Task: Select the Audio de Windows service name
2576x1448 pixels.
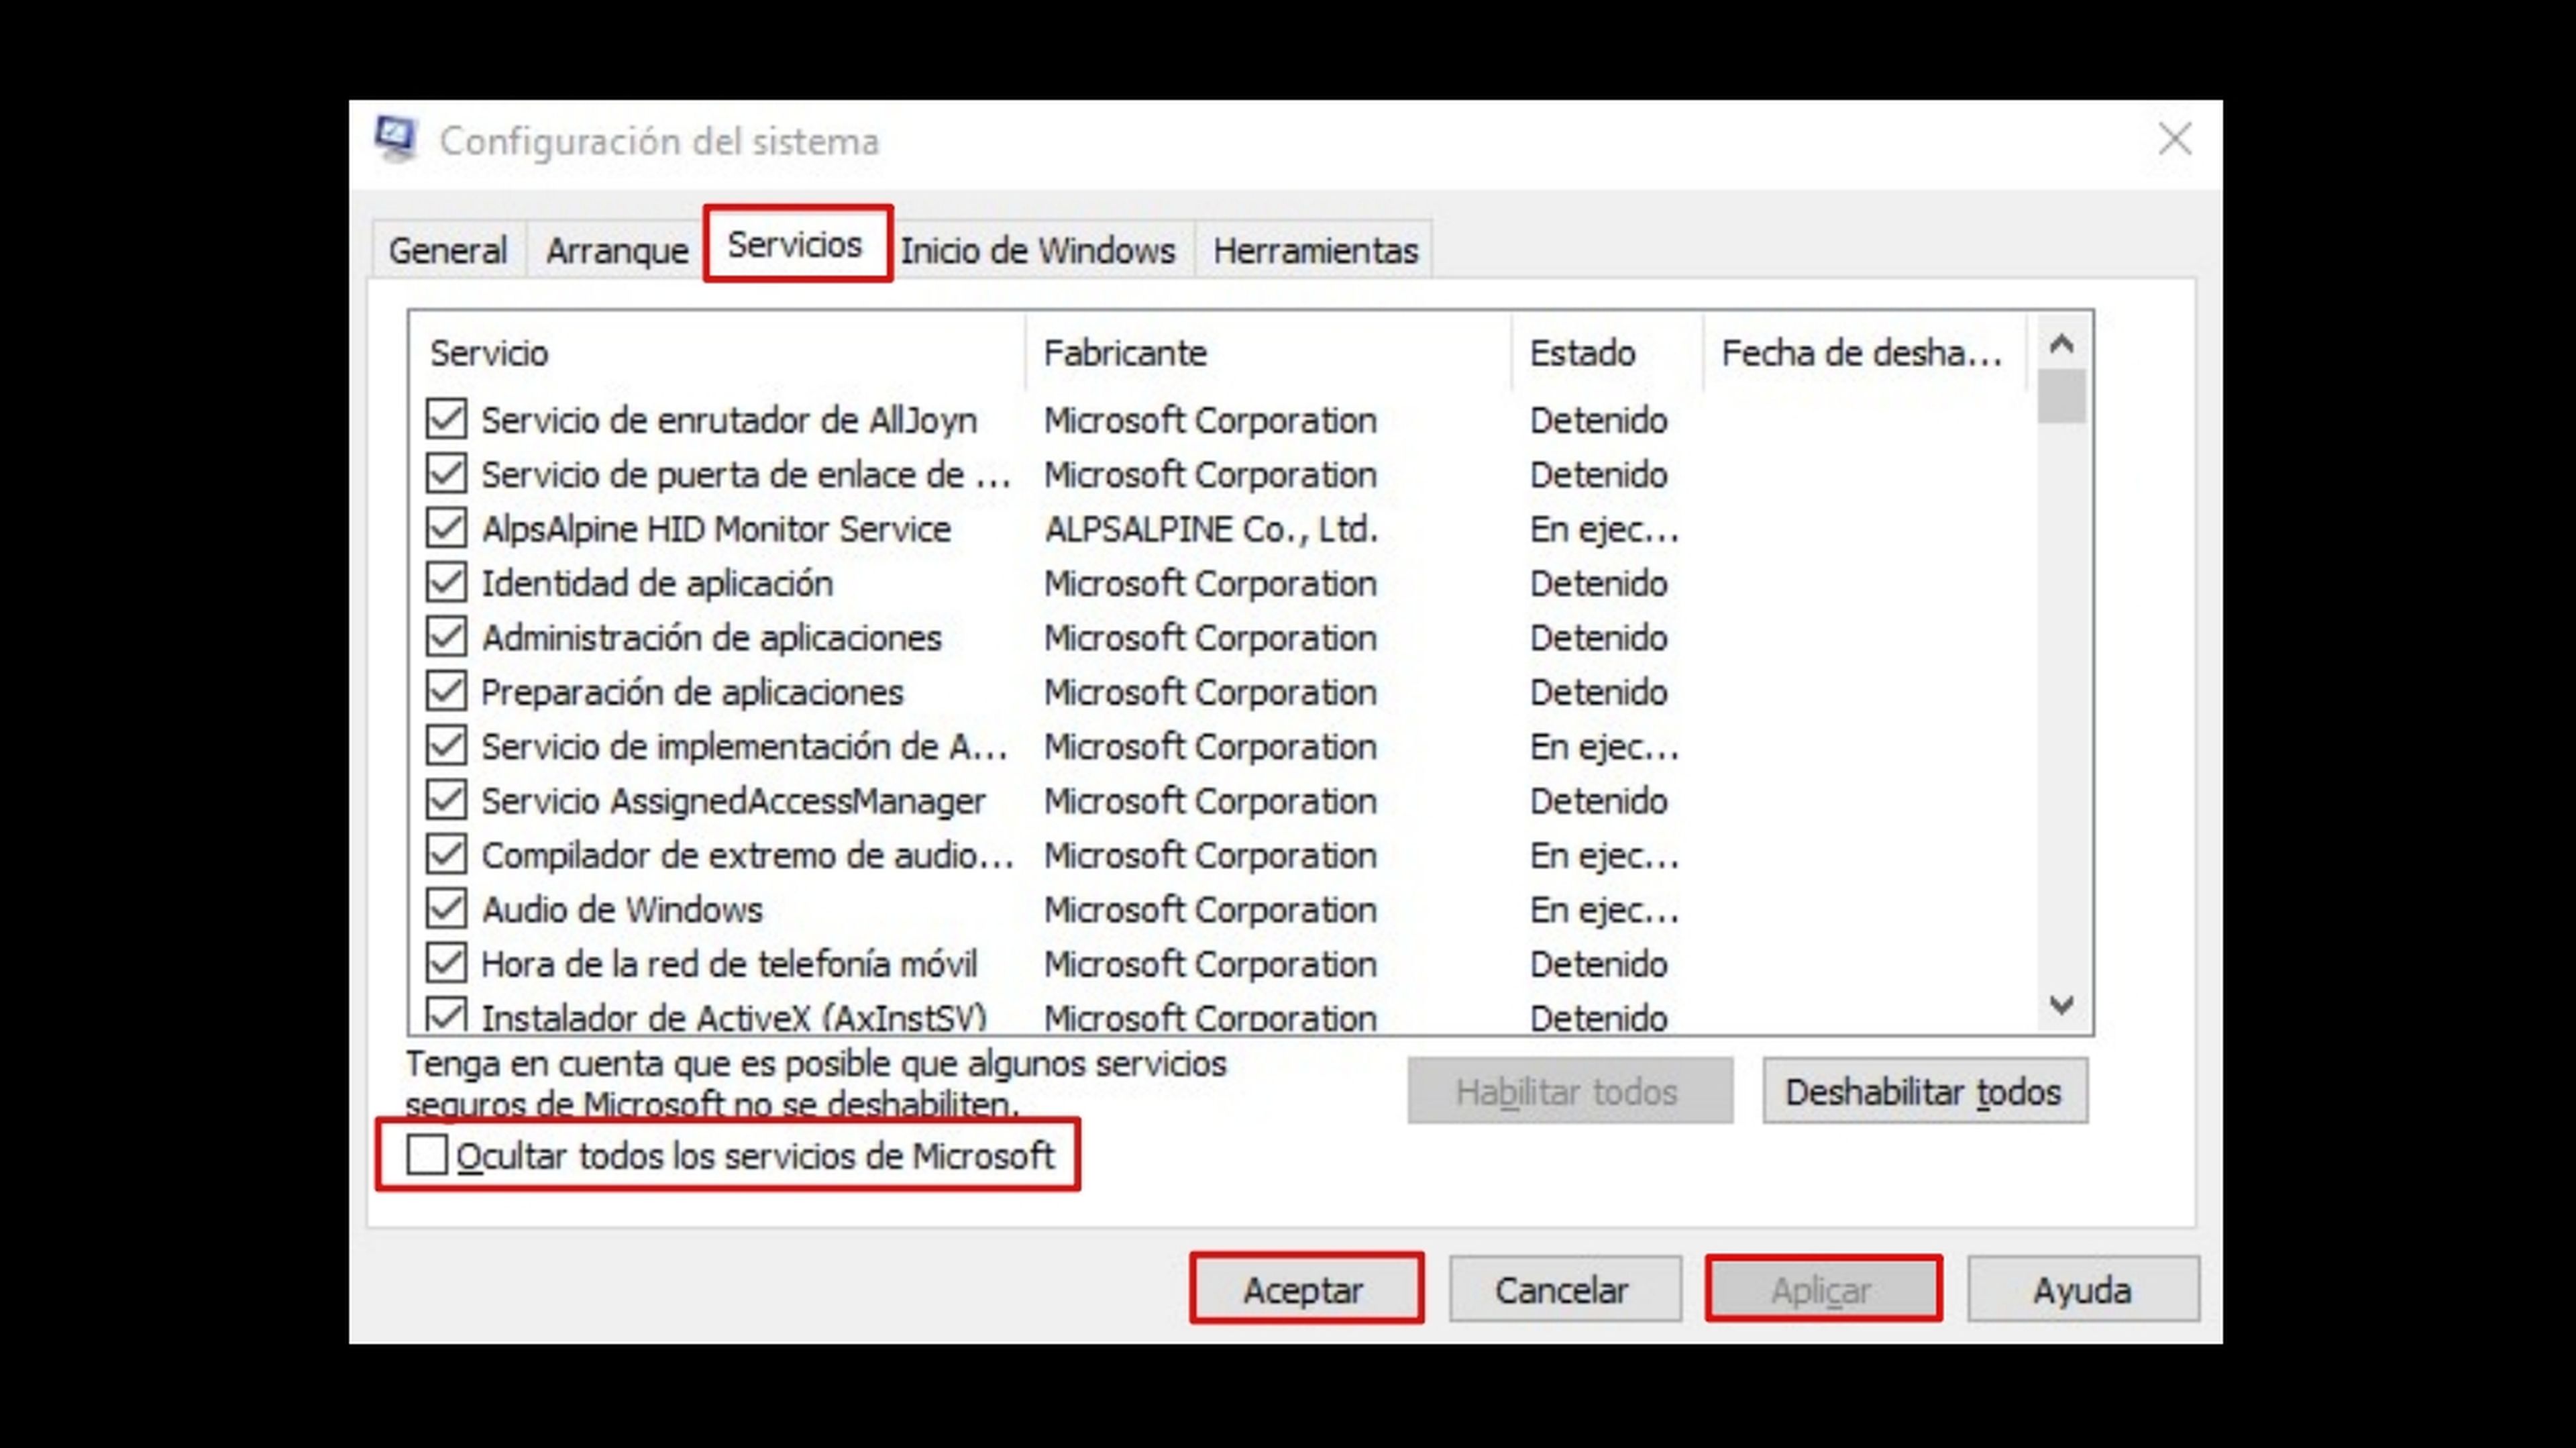Action: (x=622, y=910)
